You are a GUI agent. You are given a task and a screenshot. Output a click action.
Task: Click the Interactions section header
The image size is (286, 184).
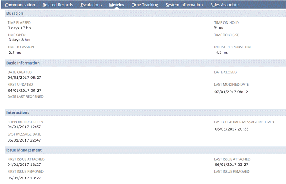coord(146,113)
